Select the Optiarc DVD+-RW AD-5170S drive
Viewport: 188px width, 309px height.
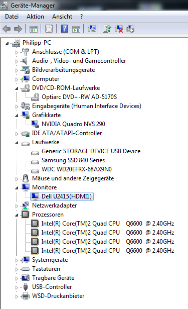click(79, 97)
